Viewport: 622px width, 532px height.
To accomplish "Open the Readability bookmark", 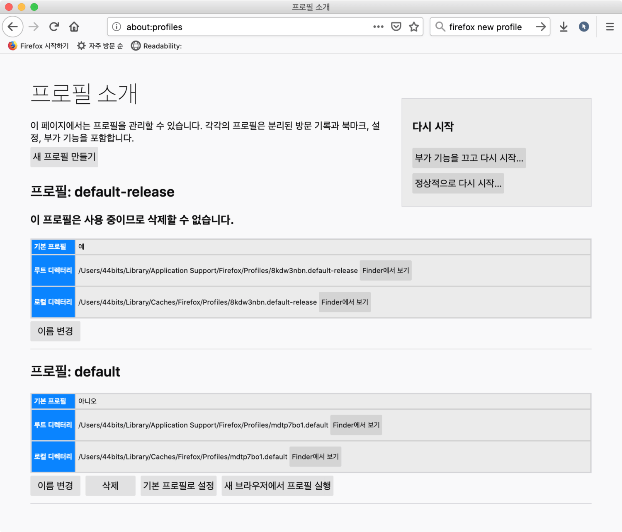I will pos(156,46).
